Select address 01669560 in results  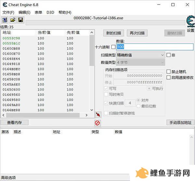11,95
